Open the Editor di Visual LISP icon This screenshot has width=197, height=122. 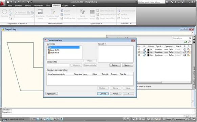click(x=98, y=15)
